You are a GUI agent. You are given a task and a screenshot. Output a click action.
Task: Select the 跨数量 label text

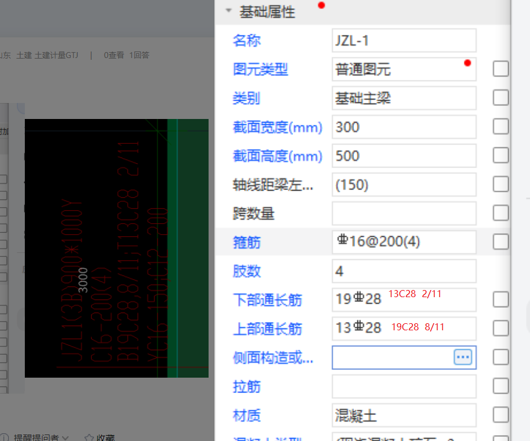tap(253, 214)
